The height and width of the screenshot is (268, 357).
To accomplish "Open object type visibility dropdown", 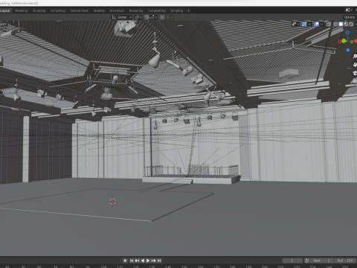I will click(295, 24).
